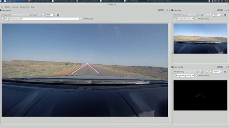Open help for the Image View (2) plugin
The height and width of the screenshot is (128, 229).
pos(163,10)
